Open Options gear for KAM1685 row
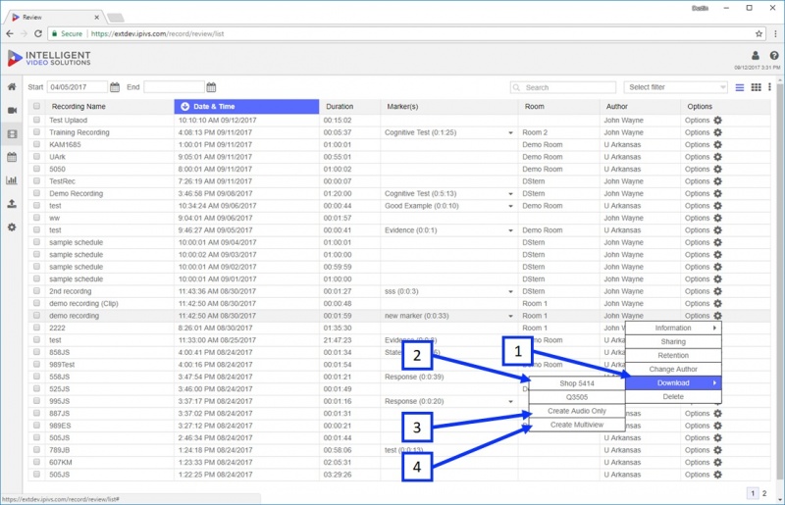 point(717,145)
